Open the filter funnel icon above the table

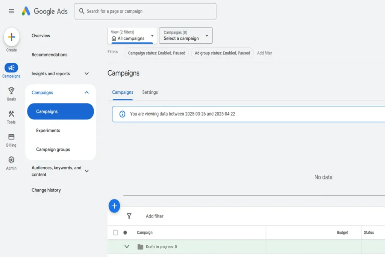coord(129,216)
